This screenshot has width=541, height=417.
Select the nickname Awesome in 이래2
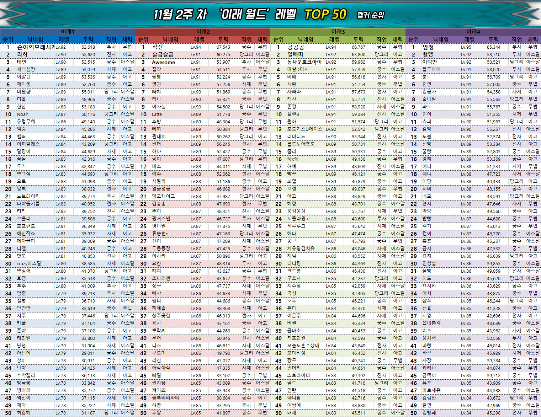tap(163, 62)
